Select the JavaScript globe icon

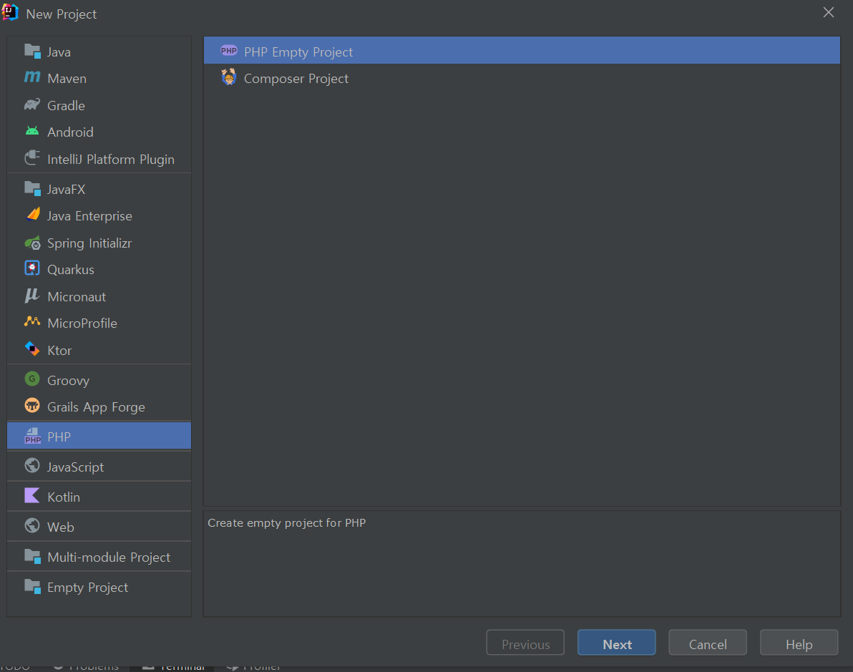point(33,466)
